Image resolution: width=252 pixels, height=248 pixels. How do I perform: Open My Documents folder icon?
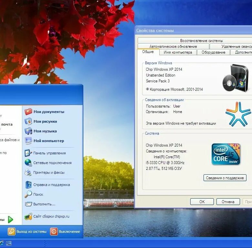click(x=28, y=112)
